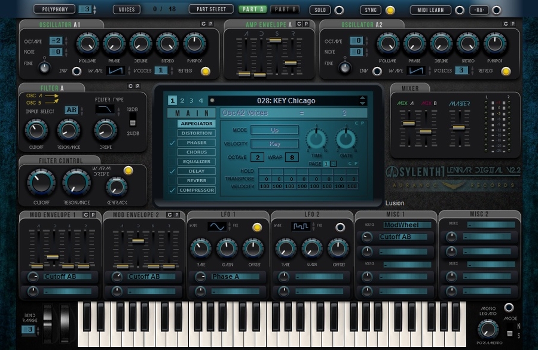This screenshot has height=350, width=538.
Task: Enable the Chorus effect checkbox
Action: (172, 152)
